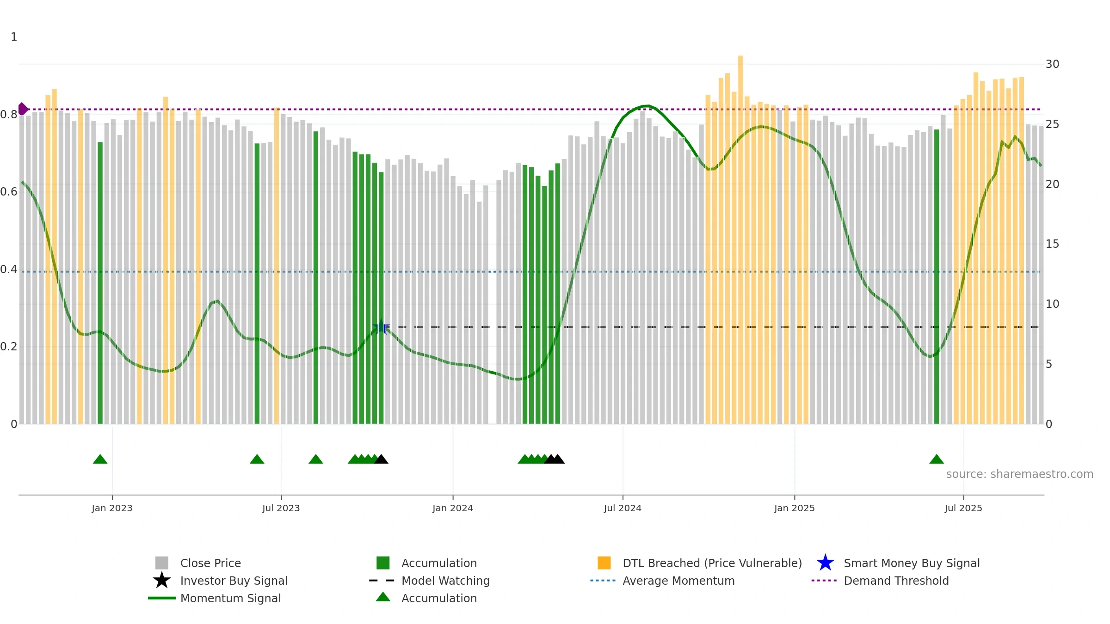Click the blue Smart Money Buy Signal star in legend
Screen dimensions: 1110x624
[825, 563]
